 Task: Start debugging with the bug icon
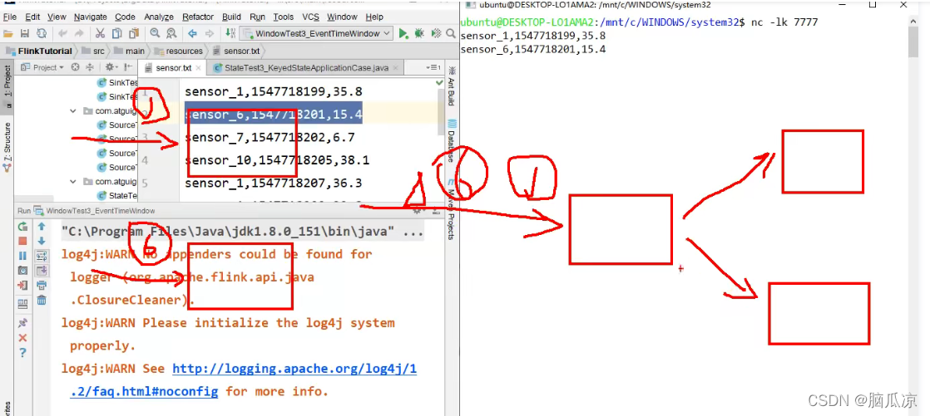click(419, 34)
